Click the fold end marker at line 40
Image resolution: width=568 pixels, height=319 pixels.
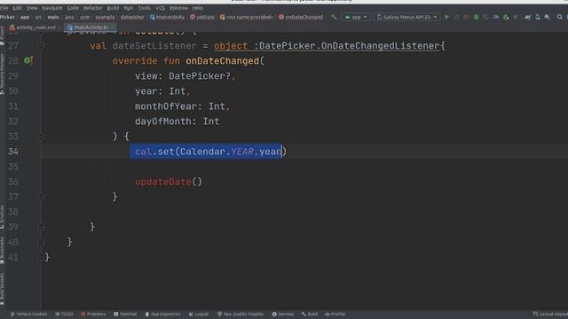pyautogui.click(x=41, y=242)
